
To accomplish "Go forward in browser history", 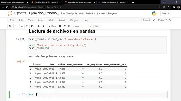I will click(3, 7).
